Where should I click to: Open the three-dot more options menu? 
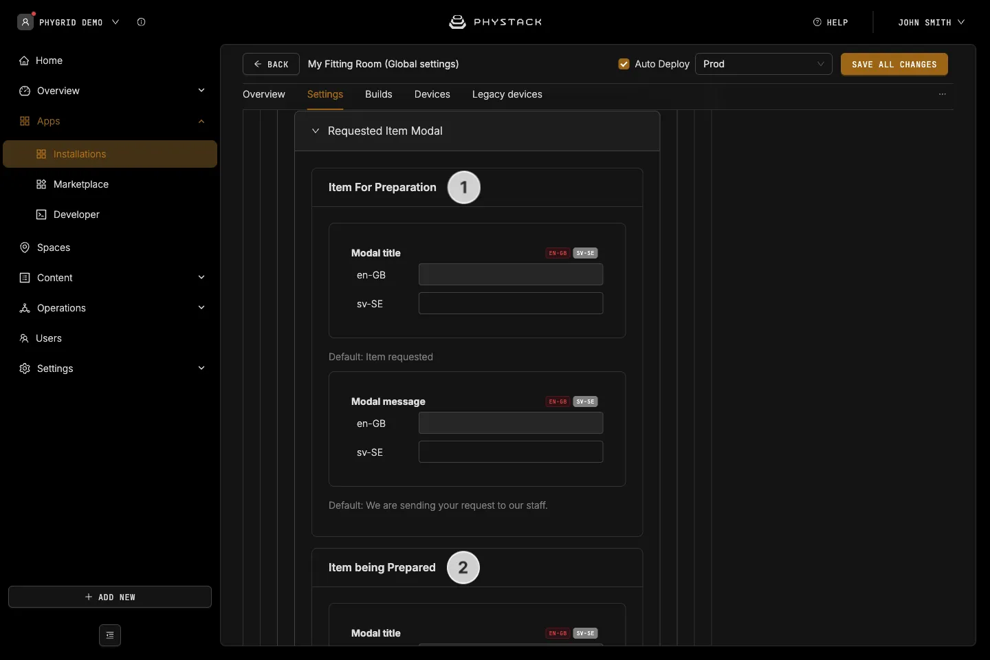click(x=943, y=94)
